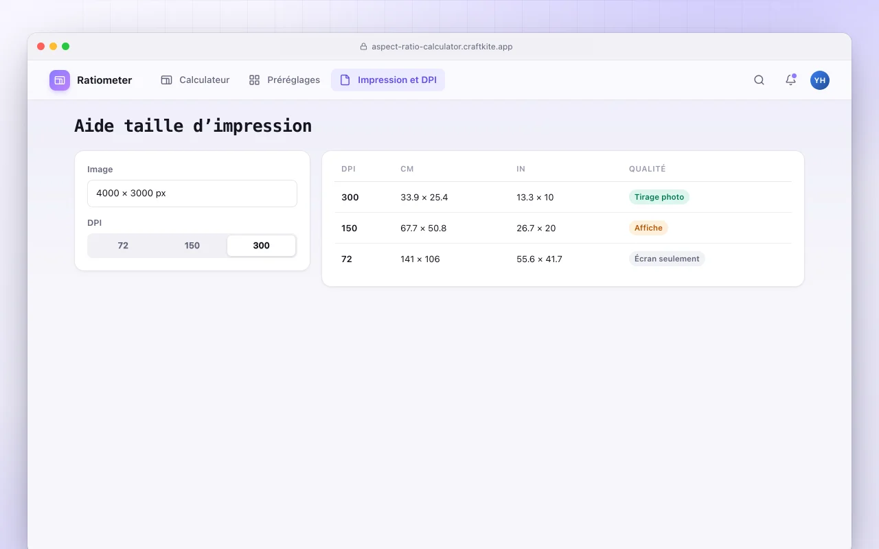Click the 13.3 × 10 inch value

point(535,198)
